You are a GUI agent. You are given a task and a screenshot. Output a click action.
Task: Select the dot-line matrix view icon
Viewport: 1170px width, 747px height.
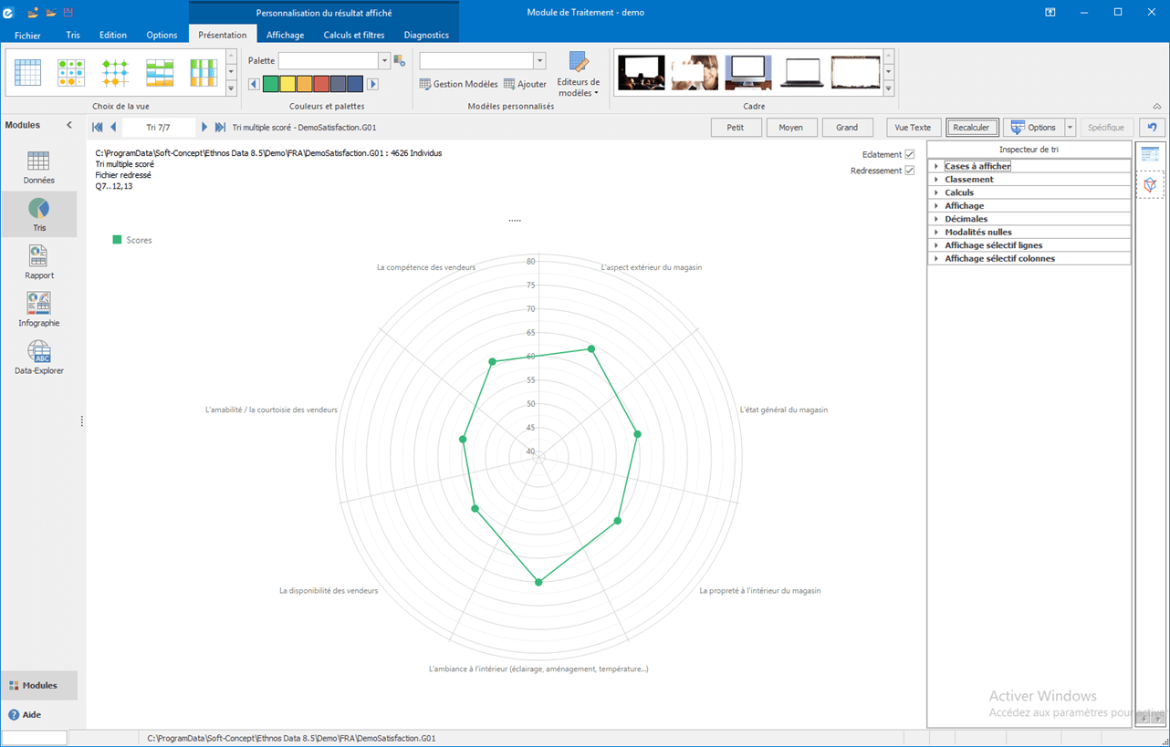(115, 73)
